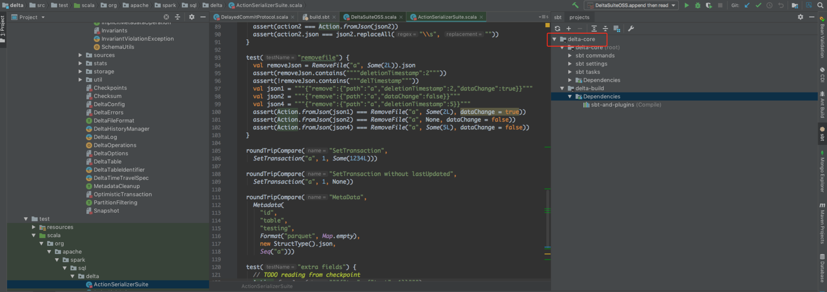
Task: Switch to build.sbt tab
Action: (x=319, y=17)
